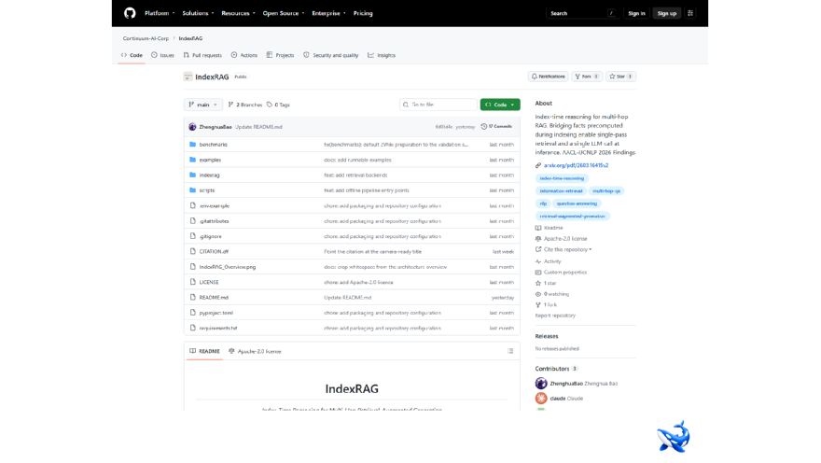Focus the Go to file search field
Viewport: 821px width, 463px height.
coord(438,105)
